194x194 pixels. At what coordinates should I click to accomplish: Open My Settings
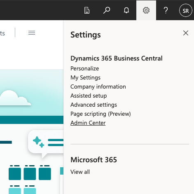pyautogui.click(x=85, y=77)
